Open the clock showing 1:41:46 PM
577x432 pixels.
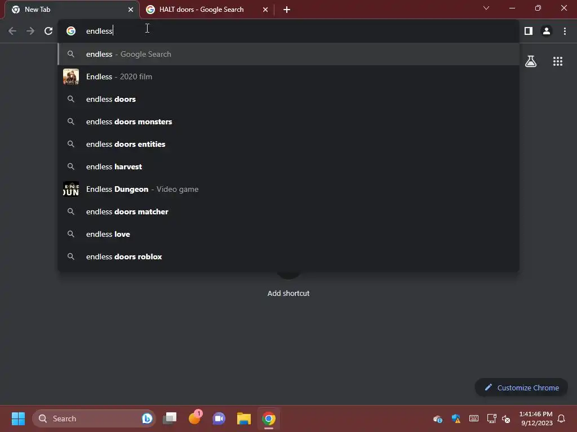click(x=536, y=418)
